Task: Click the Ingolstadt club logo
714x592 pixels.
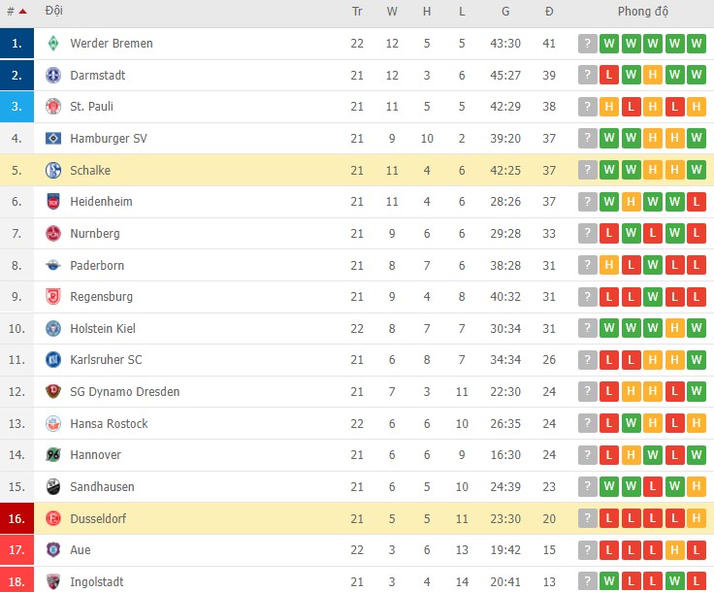Action: click(53, 582)
